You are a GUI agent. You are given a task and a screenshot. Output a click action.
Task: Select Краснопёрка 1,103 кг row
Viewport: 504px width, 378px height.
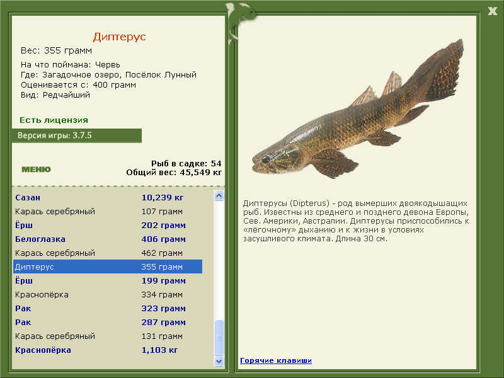[x=108, y=350]
